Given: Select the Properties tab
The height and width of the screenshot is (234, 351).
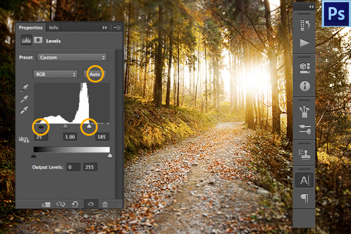Looking at the screenshot, I should tap(31, 28).
